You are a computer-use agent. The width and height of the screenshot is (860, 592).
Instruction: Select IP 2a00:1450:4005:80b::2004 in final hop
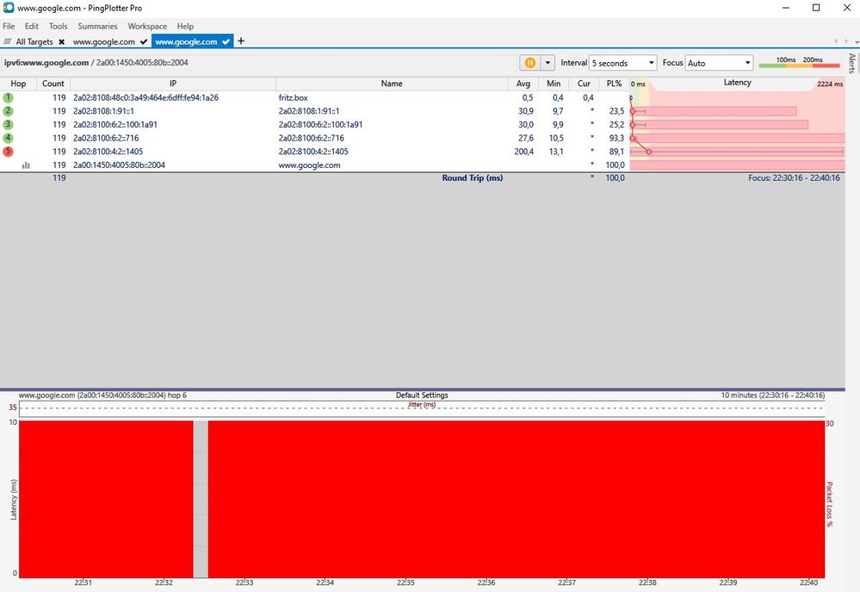point(119,165)
